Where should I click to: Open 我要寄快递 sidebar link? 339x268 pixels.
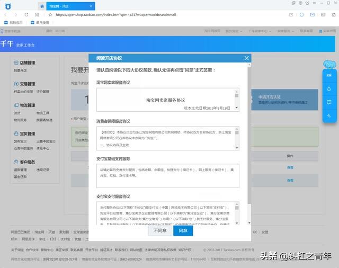[44, 120]
